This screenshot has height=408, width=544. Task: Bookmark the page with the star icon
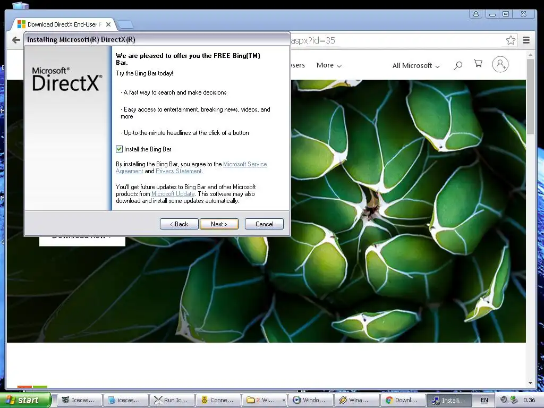[511, 40]
